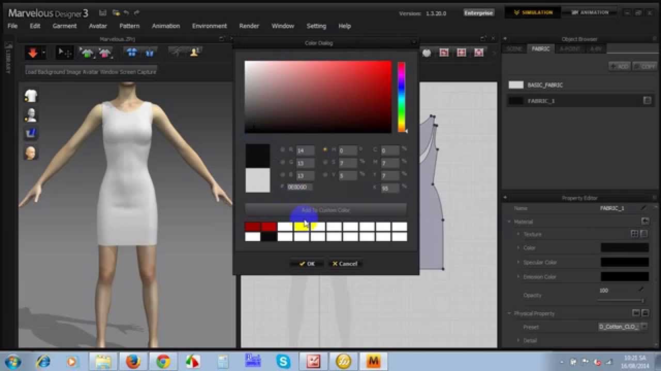
Task: Select the B radio button in Color Dialog
Action: coord(282,175)
